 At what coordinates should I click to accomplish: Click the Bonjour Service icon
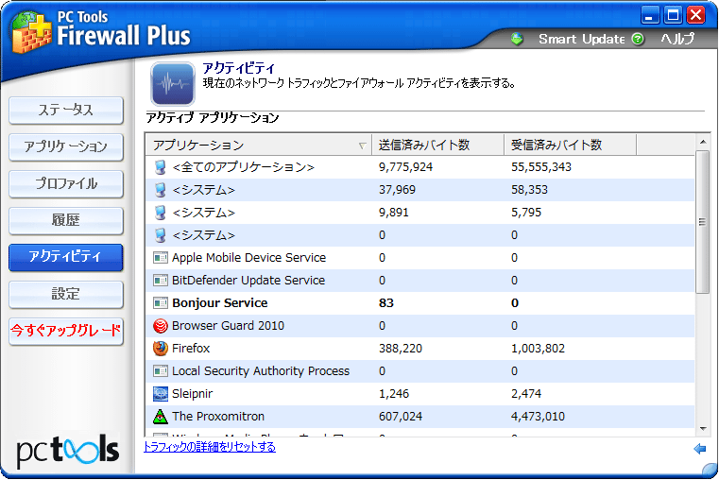tap(160, 303)
